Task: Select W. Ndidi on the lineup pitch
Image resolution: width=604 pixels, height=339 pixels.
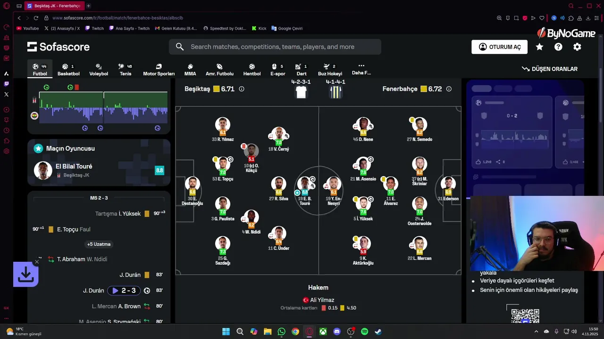Action: 251,222
